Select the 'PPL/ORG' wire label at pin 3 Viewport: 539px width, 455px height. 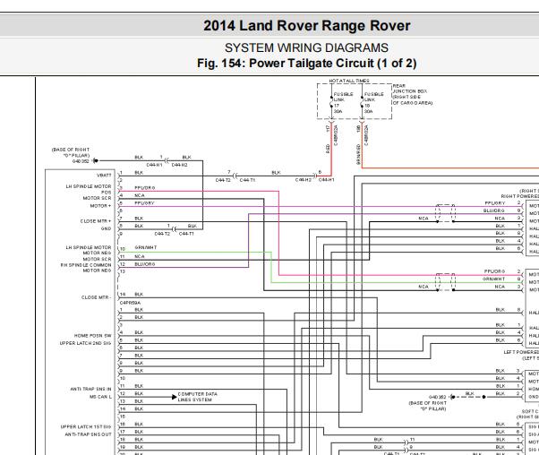[x=145, y=188]
